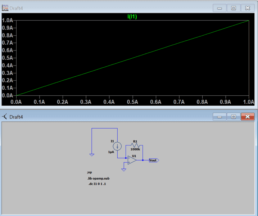Click the 1000k resistor value label
The height and width of the screenshot is (216, 258).
tap(135, 149)
